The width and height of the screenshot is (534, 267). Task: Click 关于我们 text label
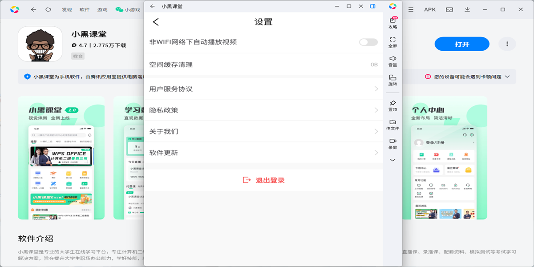(164, 132)
